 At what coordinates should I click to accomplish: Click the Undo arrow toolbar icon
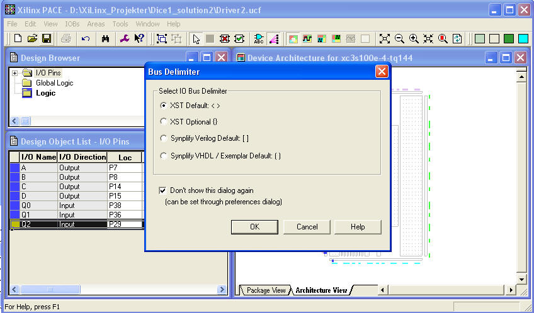(x=86, y=39)
